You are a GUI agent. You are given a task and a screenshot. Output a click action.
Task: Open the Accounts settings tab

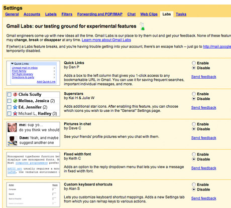[x=32, y=14]
